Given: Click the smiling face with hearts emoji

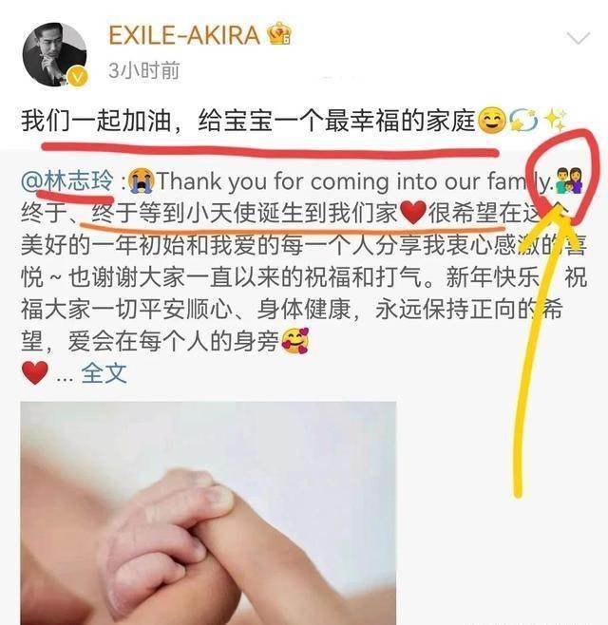Looking at the screenshot, I should 295,341.
